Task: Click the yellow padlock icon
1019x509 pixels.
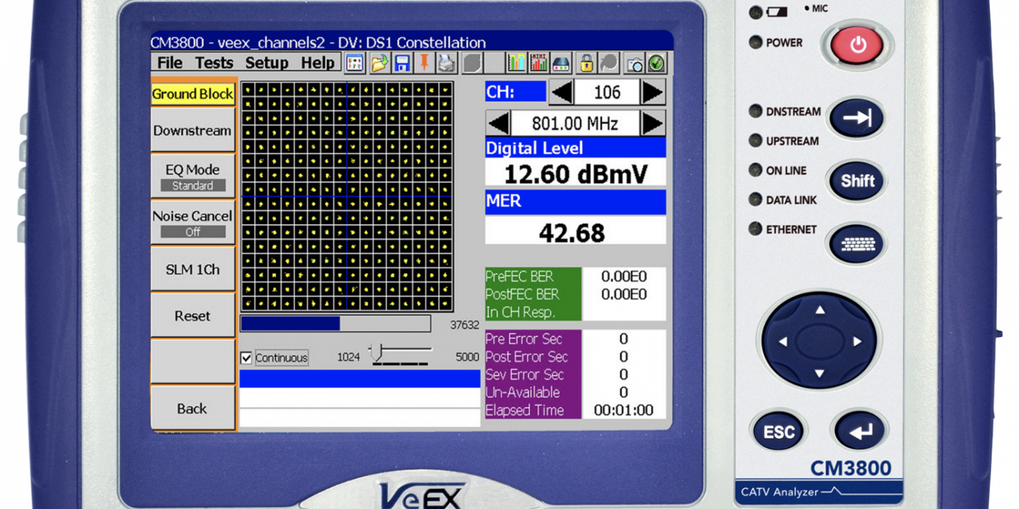Action: 586,63
